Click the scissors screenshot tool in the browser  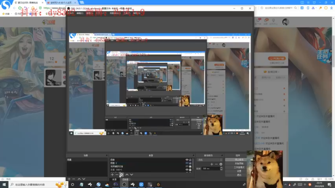[313, 8]
